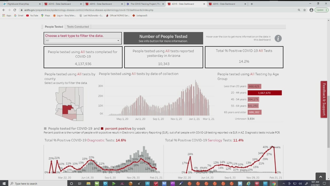Open the Chrome profile avatar icon
Image resolution: width=330 pixels, height=186 pixels.
tap(311, 10)
